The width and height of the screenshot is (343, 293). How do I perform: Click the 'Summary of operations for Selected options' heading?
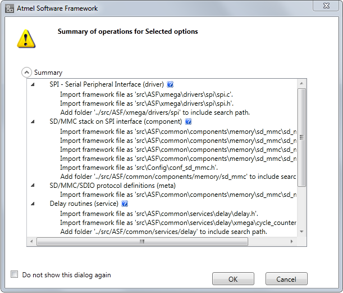128,31
